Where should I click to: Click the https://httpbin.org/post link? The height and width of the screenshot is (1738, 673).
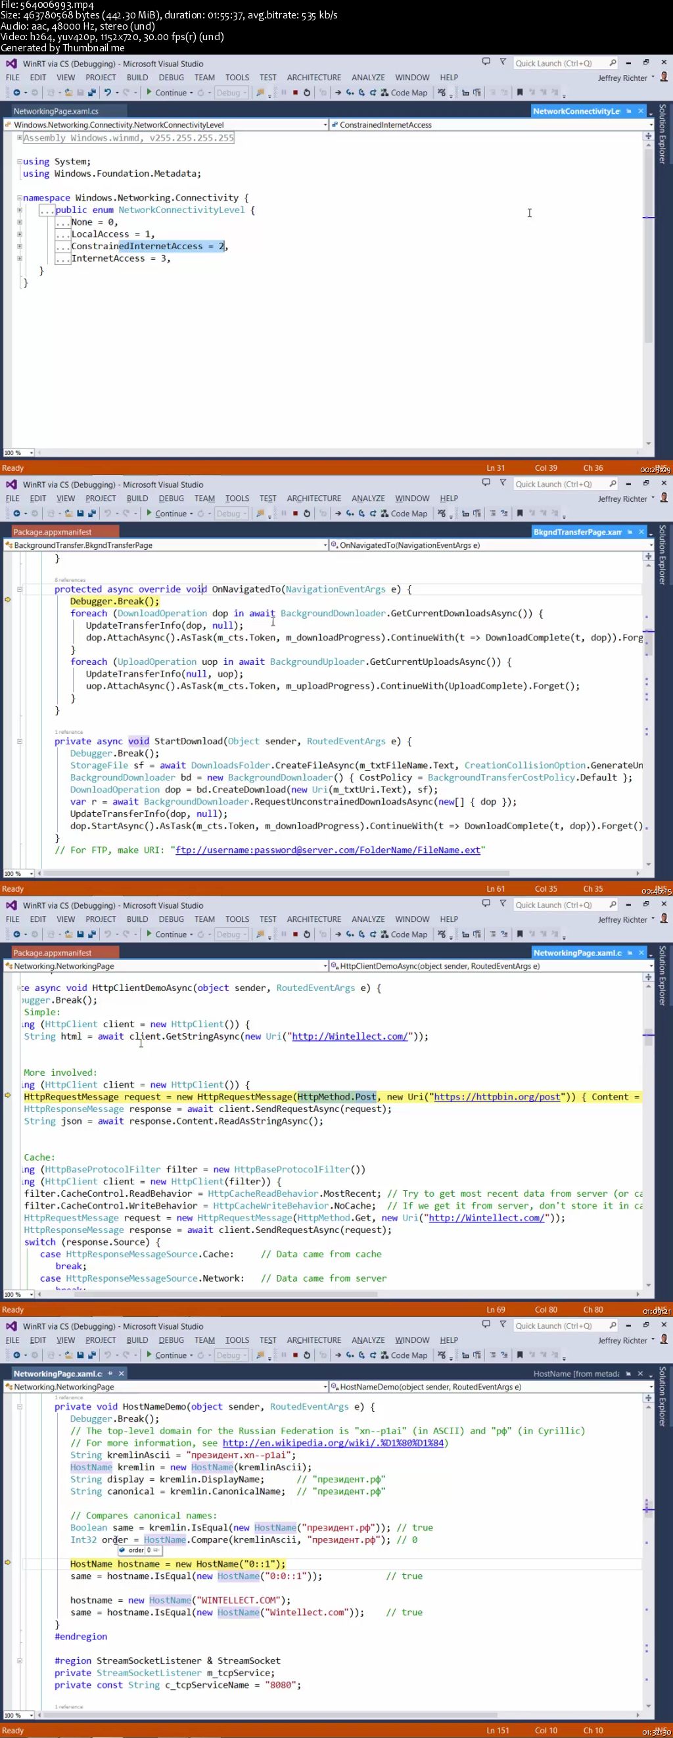tap(497, 1097)
